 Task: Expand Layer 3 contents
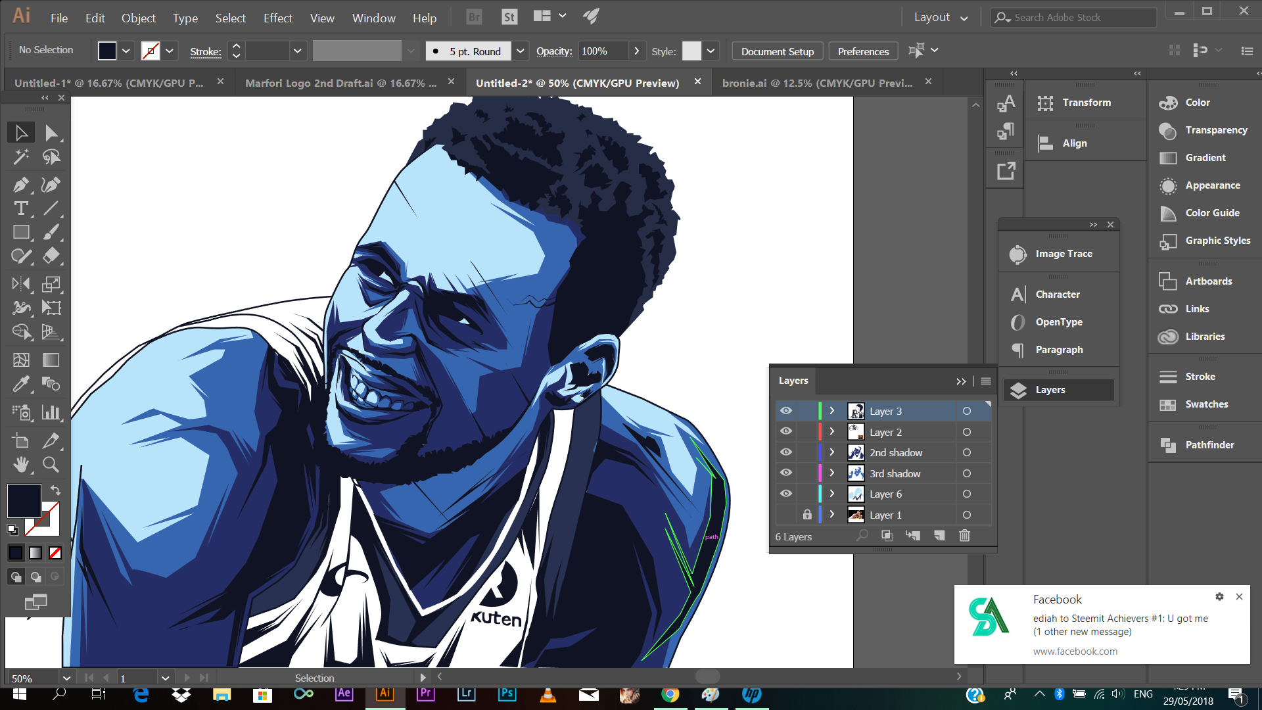coord(832,411)
